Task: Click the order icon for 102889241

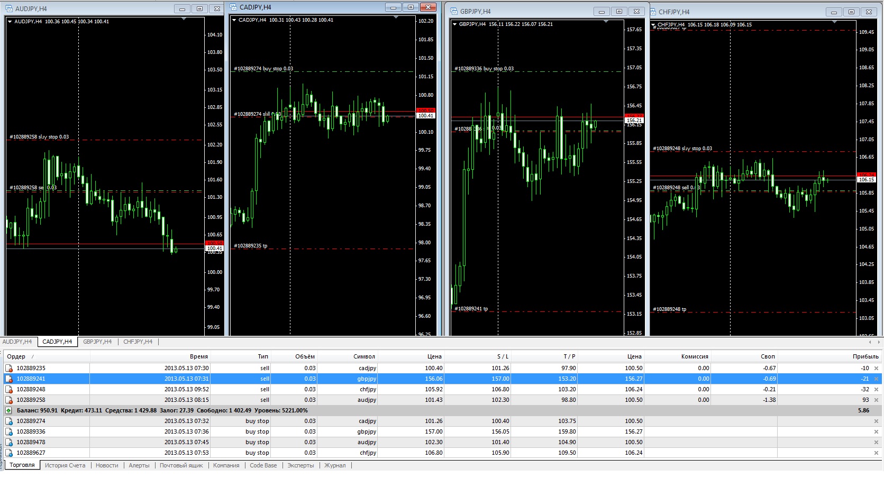Action: (8, 379)
